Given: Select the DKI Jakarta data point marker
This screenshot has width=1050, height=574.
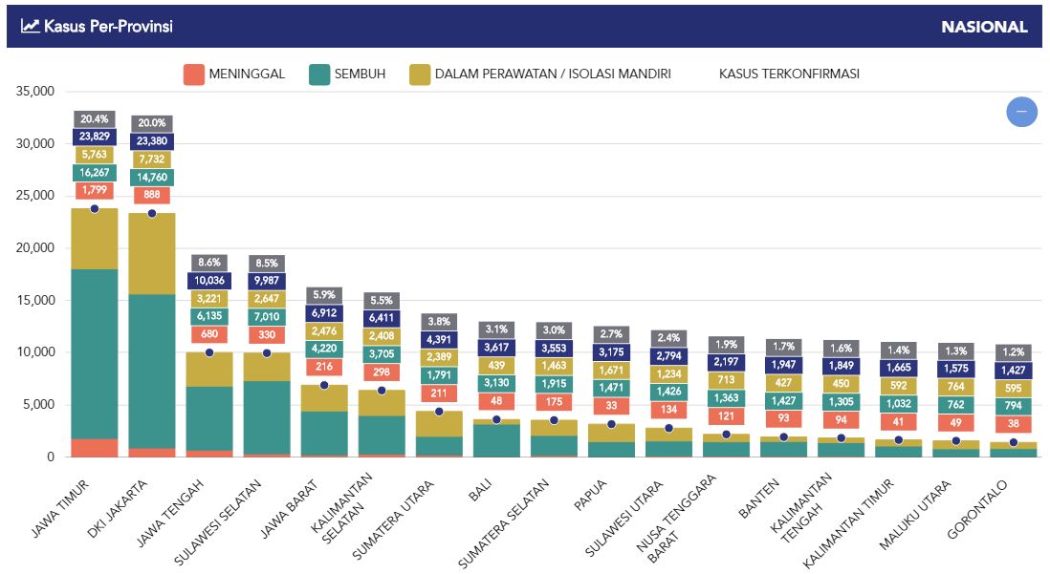Looking at the screenshot, I should tap(152, 213).
